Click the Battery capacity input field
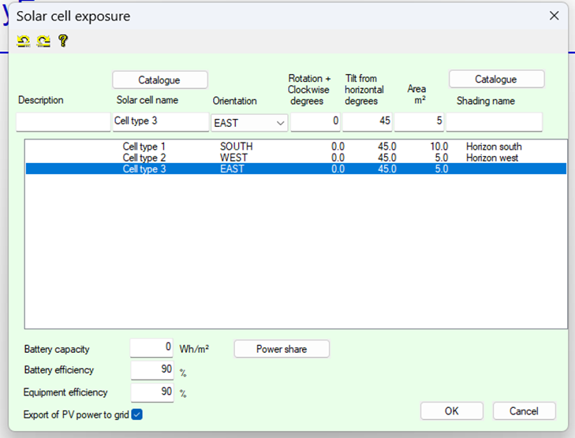The width and height of the screenshot is (575, 438). point(151,348)
